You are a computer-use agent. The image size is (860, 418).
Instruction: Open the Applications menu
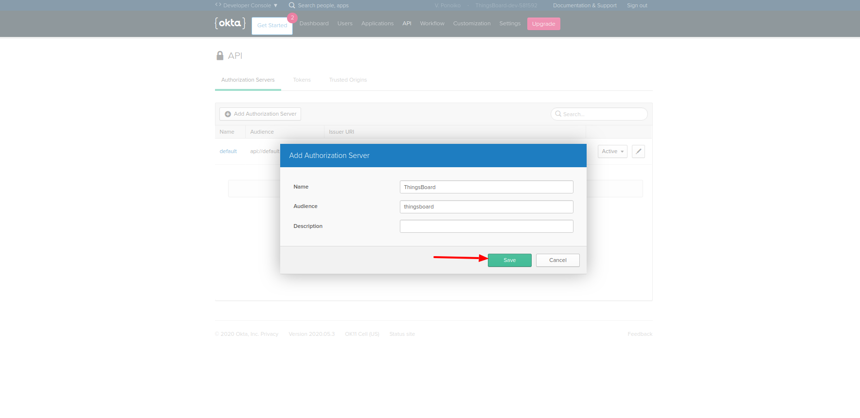377,23
